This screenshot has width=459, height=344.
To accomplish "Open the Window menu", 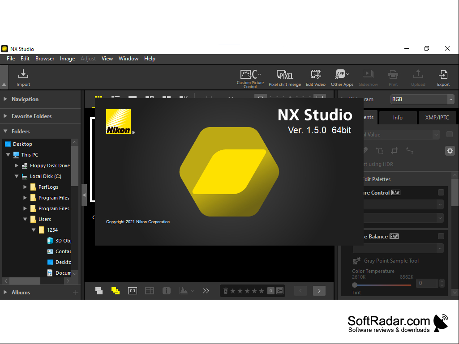I will point(129,59).
